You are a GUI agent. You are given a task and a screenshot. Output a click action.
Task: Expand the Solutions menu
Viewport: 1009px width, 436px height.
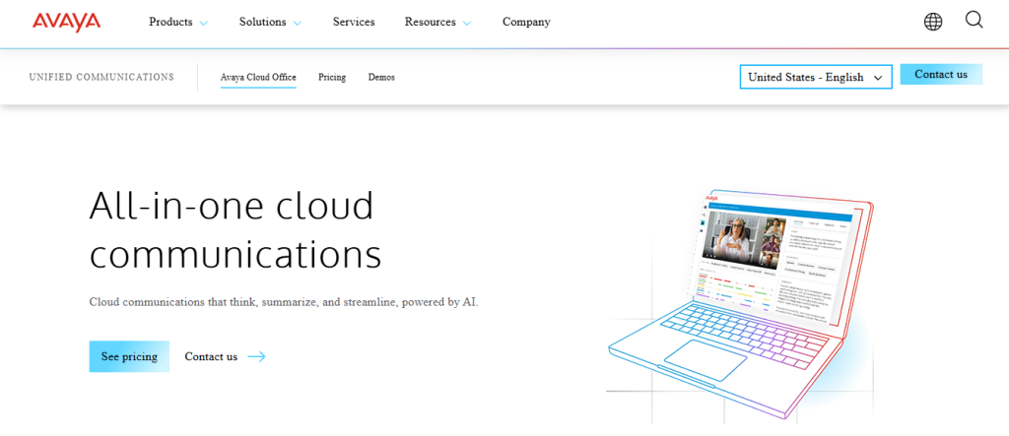[x=270, y=22]
